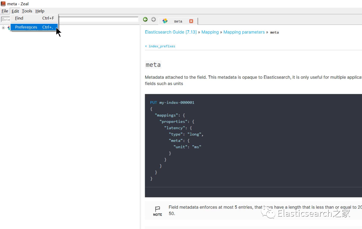Click the green back navigation arrow
Viewport: 362px width, 229px height.
145,20
